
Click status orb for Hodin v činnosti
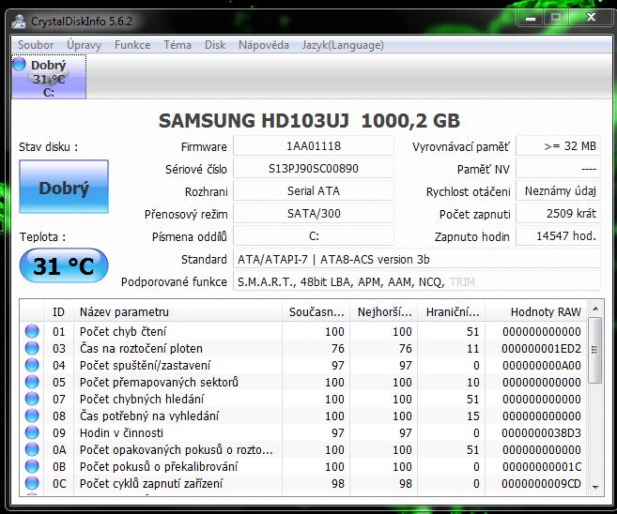32,432
